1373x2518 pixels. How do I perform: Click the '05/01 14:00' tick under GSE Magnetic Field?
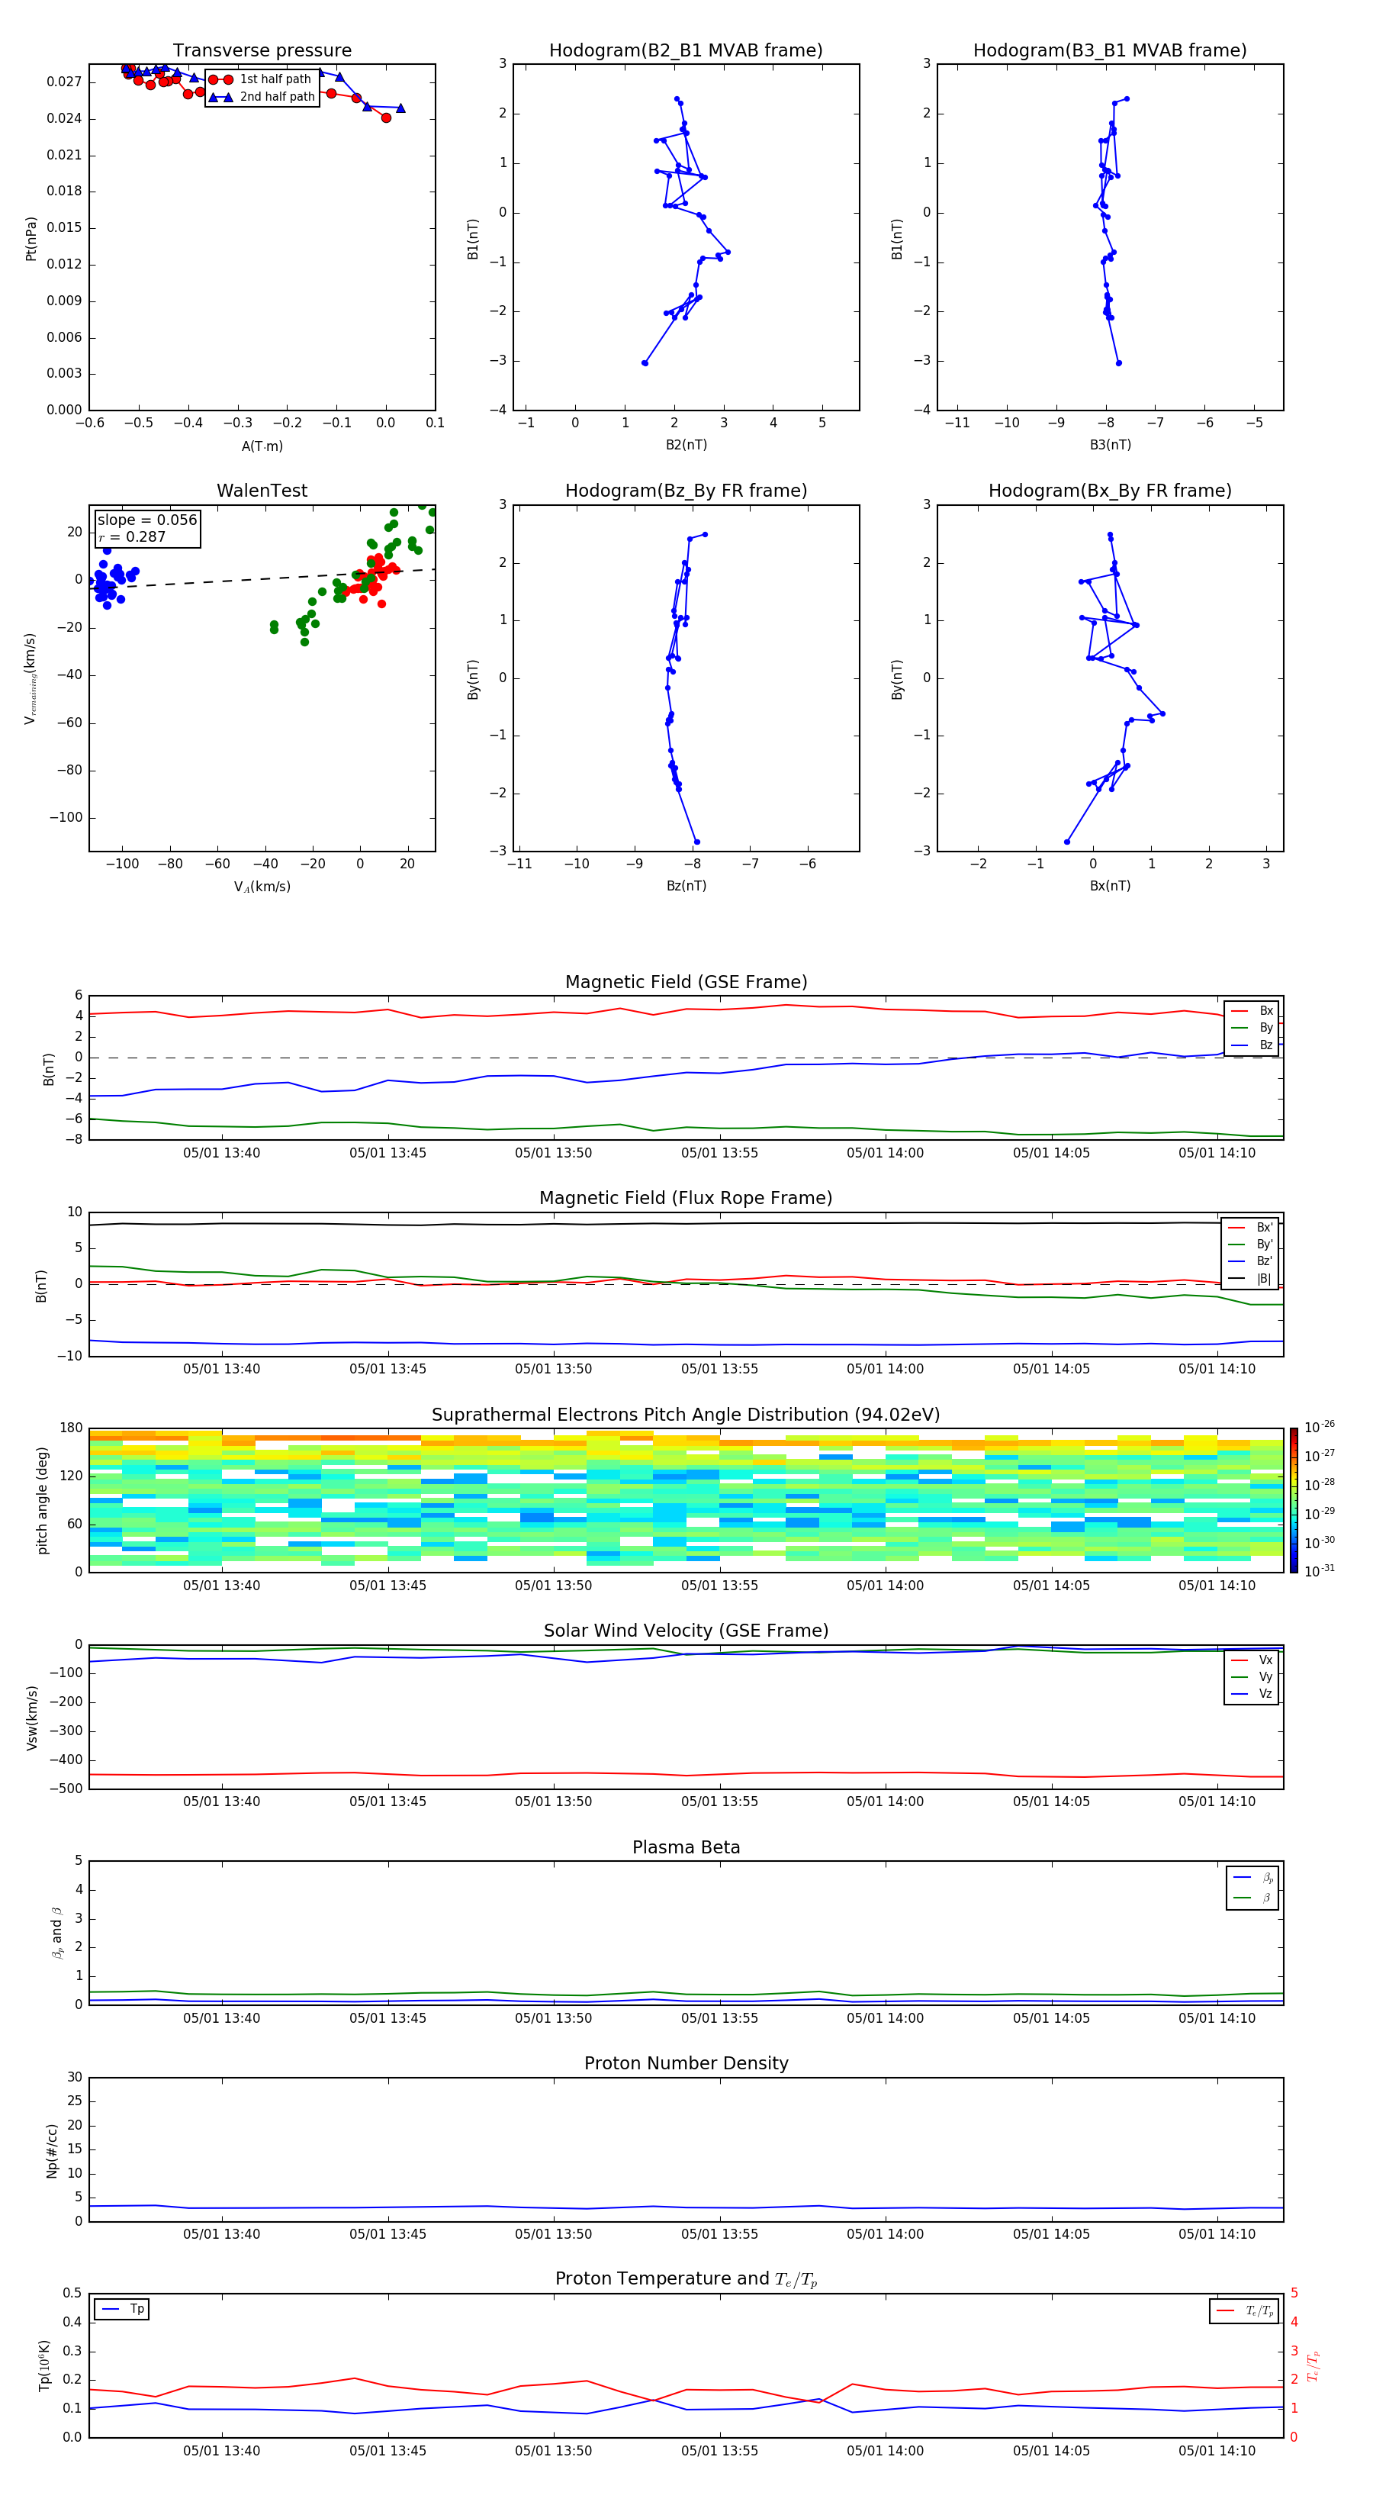[886, 1152]
